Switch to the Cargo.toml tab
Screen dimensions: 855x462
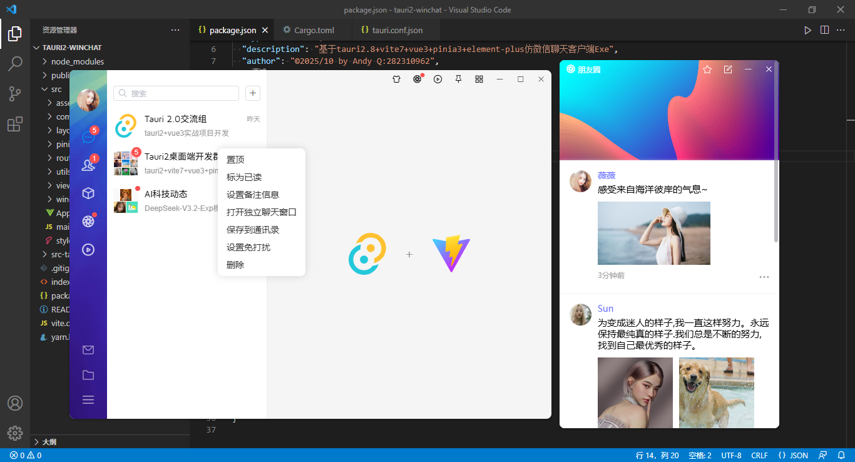point(314,30)
